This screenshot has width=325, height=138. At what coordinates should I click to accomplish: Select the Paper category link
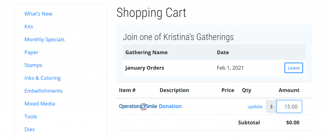(x=31, y=52)
